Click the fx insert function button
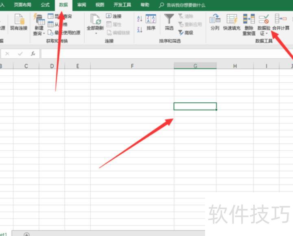 33,54
